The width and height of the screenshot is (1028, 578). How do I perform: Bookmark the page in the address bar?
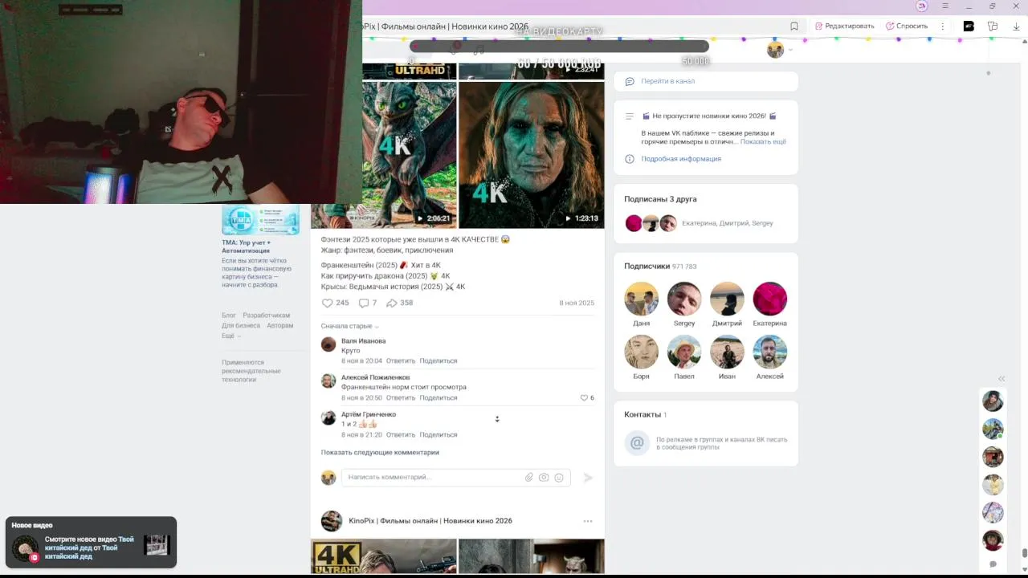pos(794,26)
